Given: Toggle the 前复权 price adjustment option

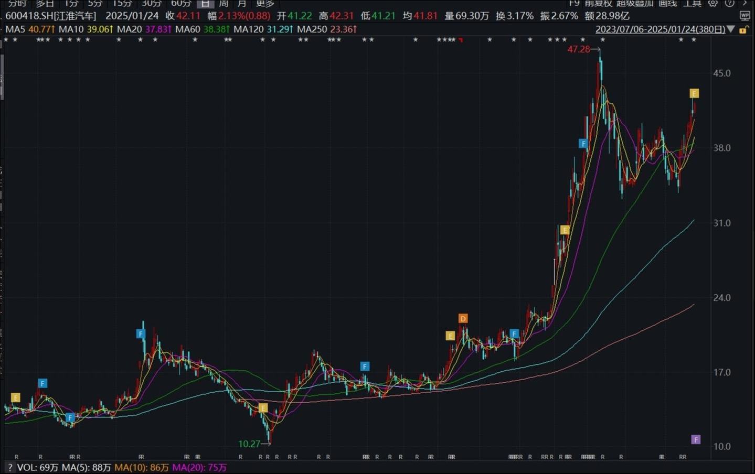Looking at the screenshot, I should click(599, 3).
